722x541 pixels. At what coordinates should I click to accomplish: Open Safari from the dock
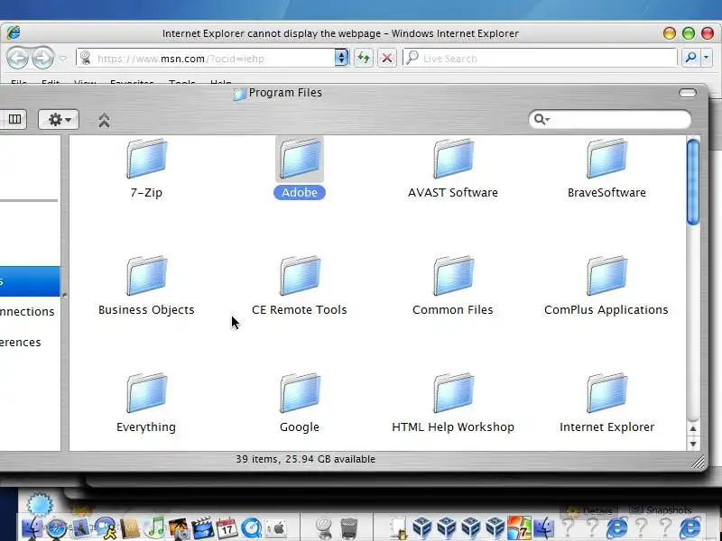click(x=57, y=528)
